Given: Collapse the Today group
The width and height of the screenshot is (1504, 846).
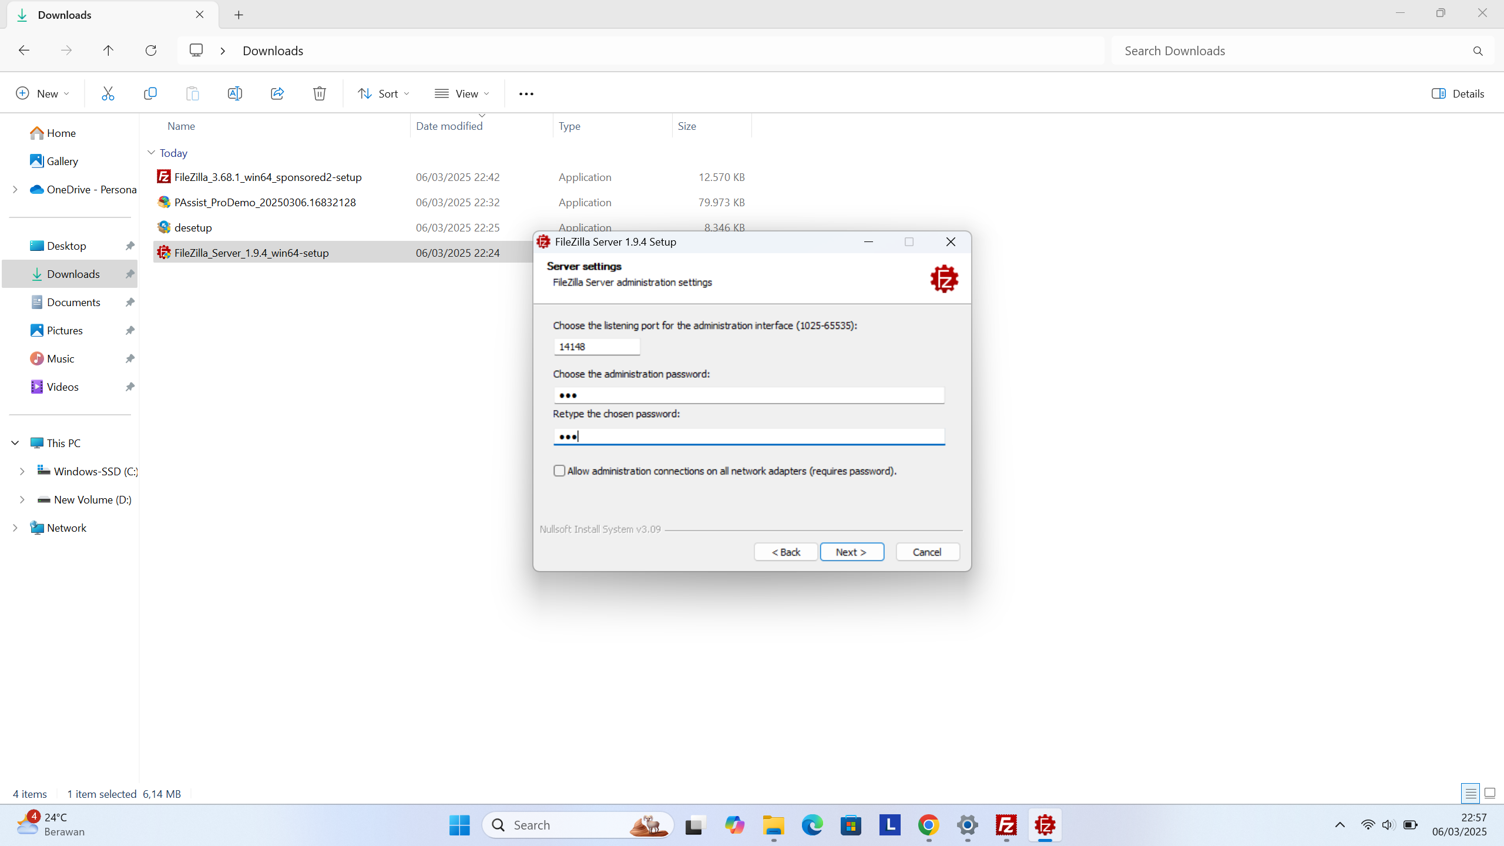Looking at the screenshot, I should pos(151,153).
